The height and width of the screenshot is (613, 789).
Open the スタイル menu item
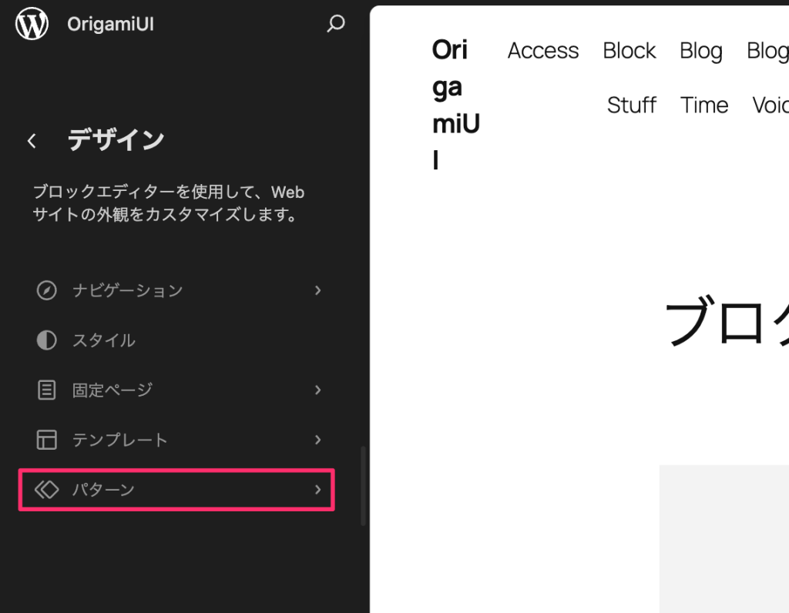(176, 340)
